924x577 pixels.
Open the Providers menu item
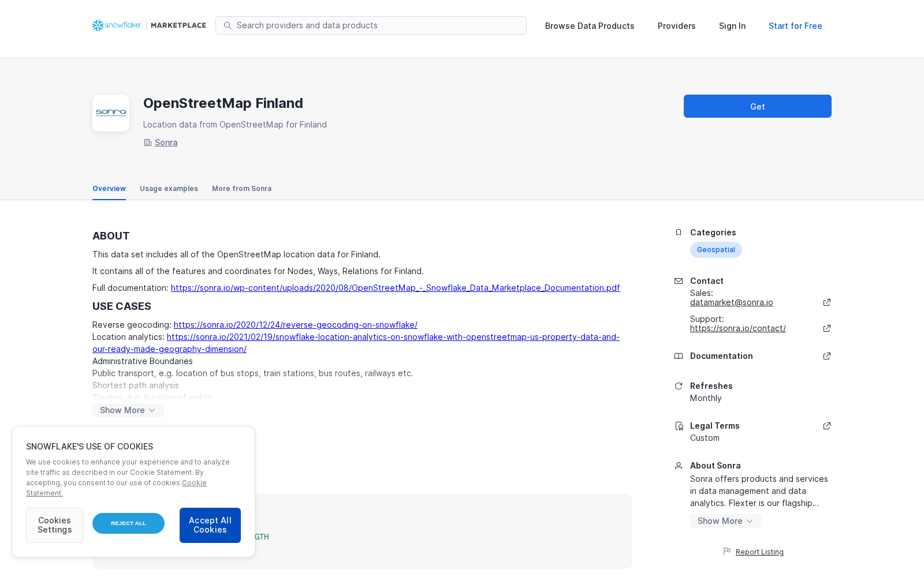[x=677, y=26]
